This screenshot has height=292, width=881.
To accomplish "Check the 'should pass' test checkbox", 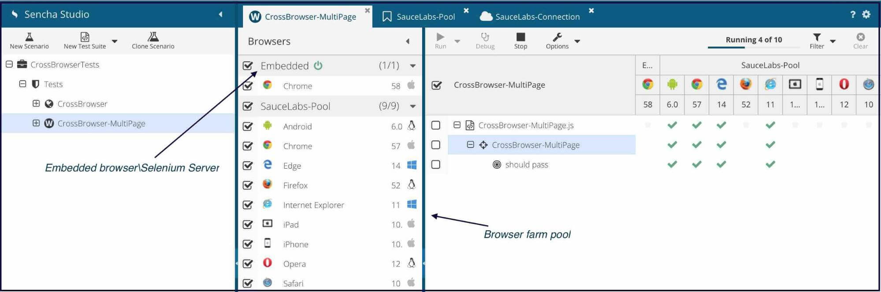I will tap(435, 164).
